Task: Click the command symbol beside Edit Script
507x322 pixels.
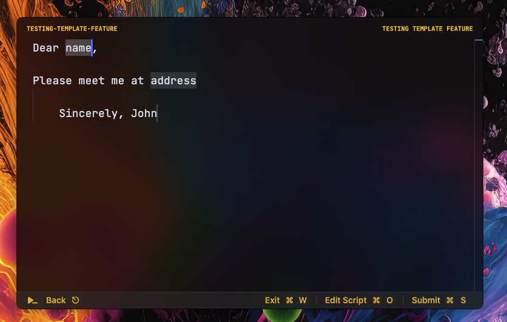Action: point(377,300)
